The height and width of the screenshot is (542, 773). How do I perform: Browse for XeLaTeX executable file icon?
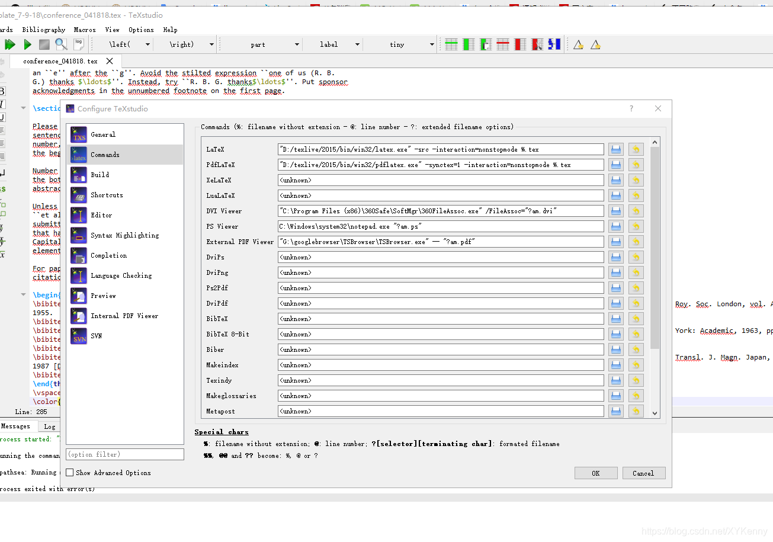click(x=616, y=180)
